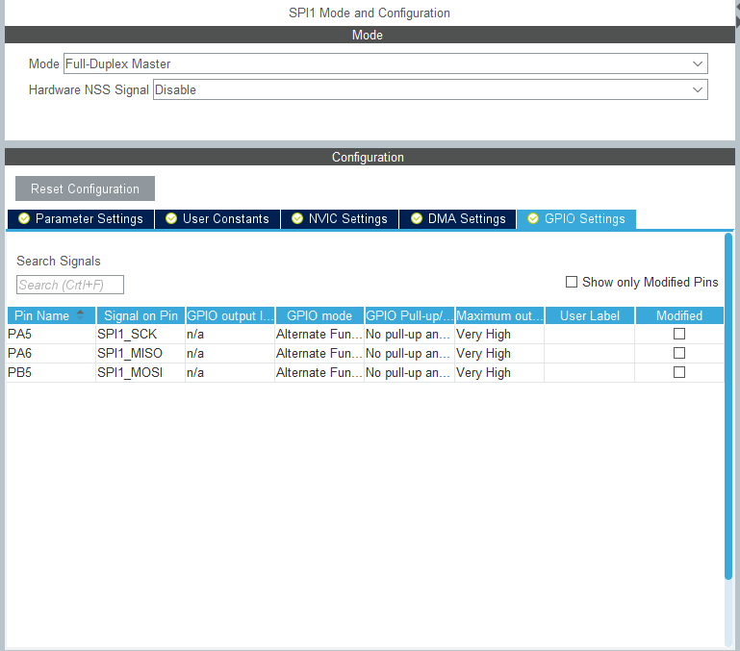Click the green check icon on GPIO Settings
Image resolution: width=740 pixels, height=651 pixels.
(x=533, y=218)
